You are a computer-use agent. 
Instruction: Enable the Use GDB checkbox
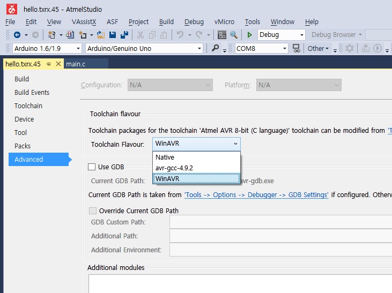[92, 167]
